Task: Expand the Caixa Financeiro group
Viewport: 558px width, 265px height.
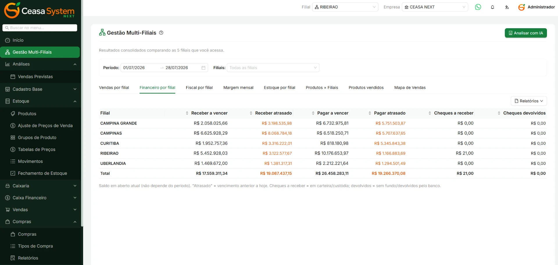Action: coord(40,198)
